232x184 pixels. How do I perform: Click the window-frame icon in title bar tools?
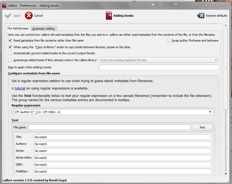tap(160, 4)
